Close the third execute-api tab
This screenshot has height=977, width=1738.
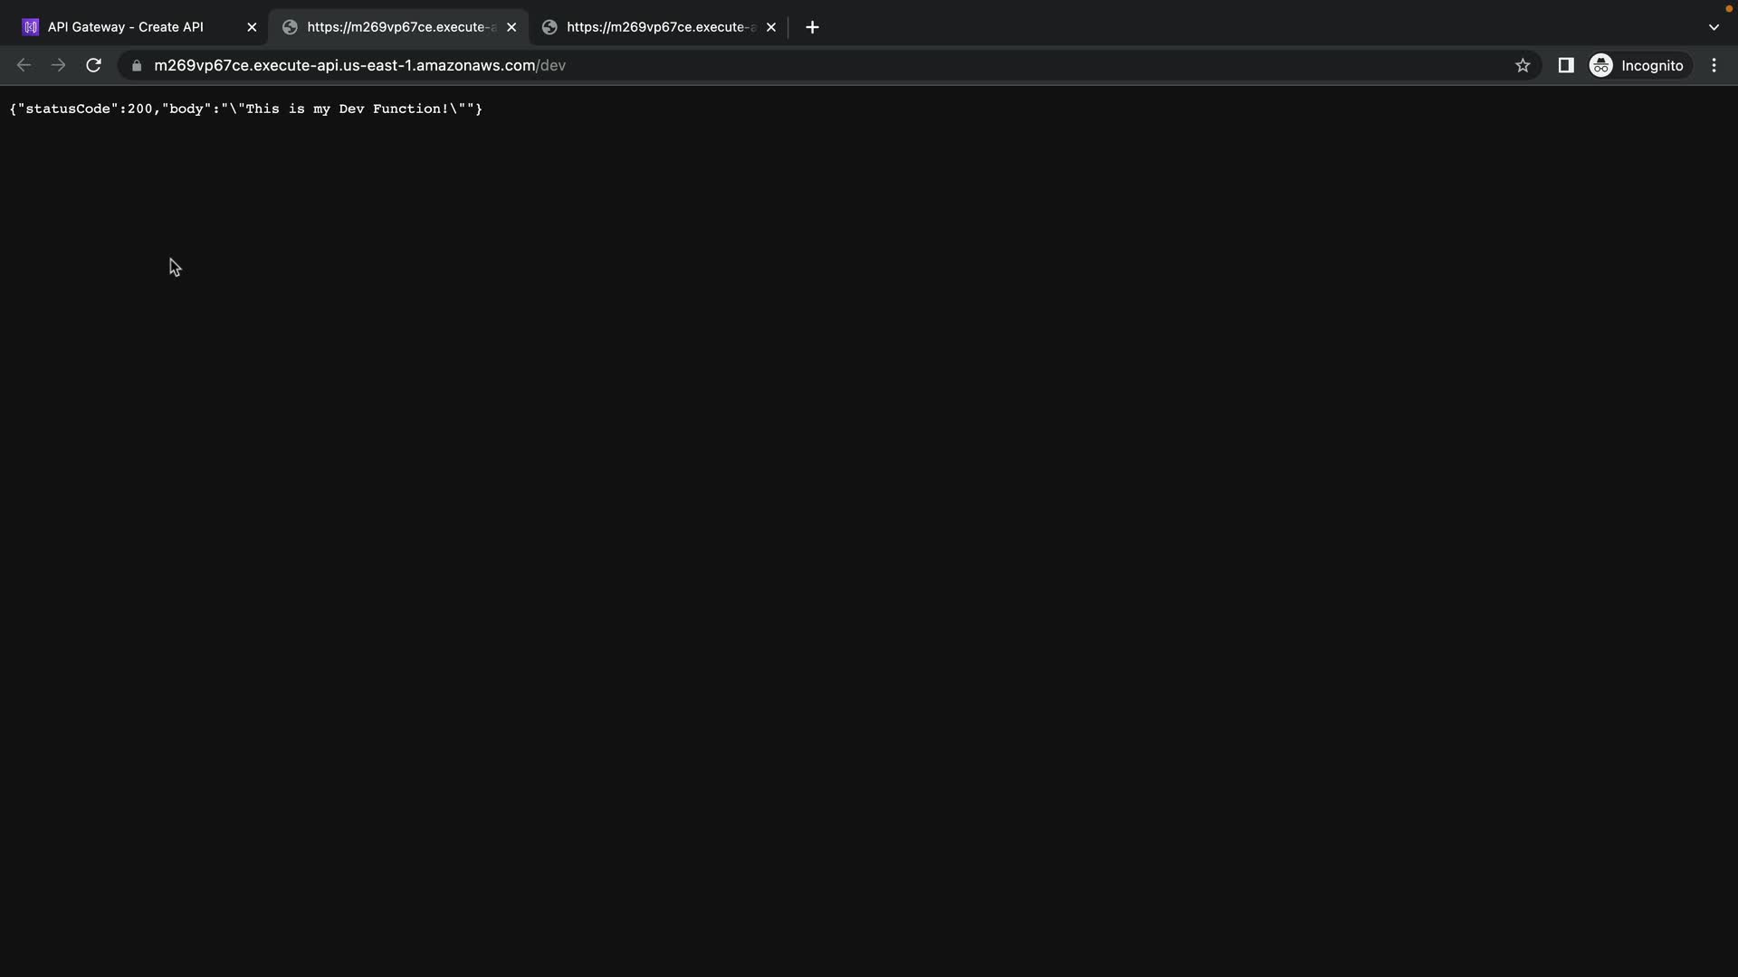click(771, 27)
